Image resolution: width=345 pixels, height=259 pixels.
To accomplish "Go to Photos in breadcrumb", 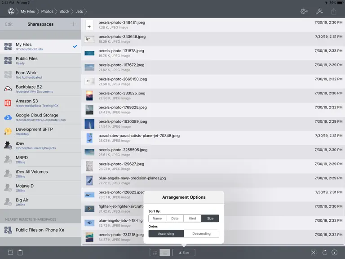I will [47, 11].
